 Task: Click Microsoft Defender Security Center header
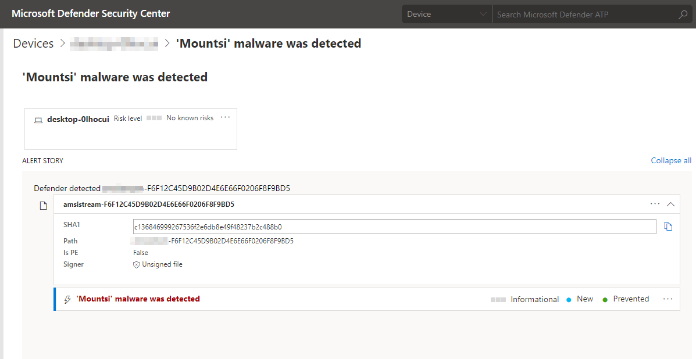[x=91, y=13]
